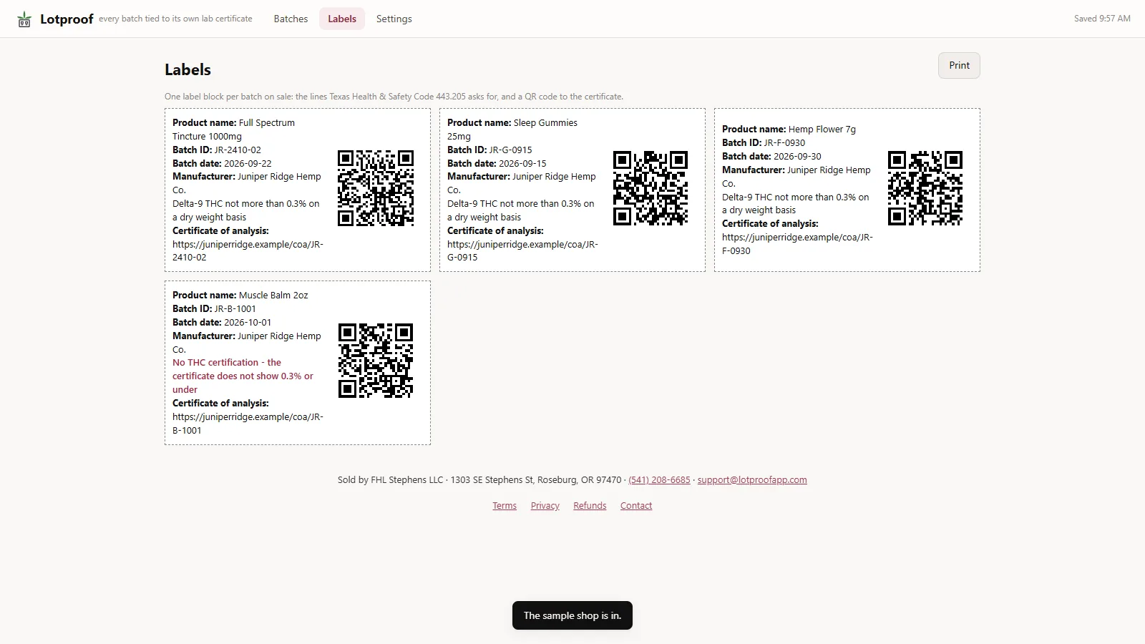Click Batch ID JR-B-1001 text

(x=214, y=308)
